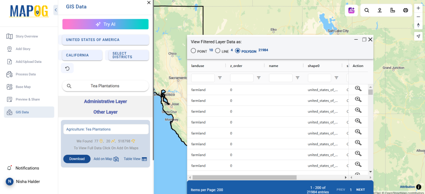Click the Download button
The image size is (425, 194).
77,159
